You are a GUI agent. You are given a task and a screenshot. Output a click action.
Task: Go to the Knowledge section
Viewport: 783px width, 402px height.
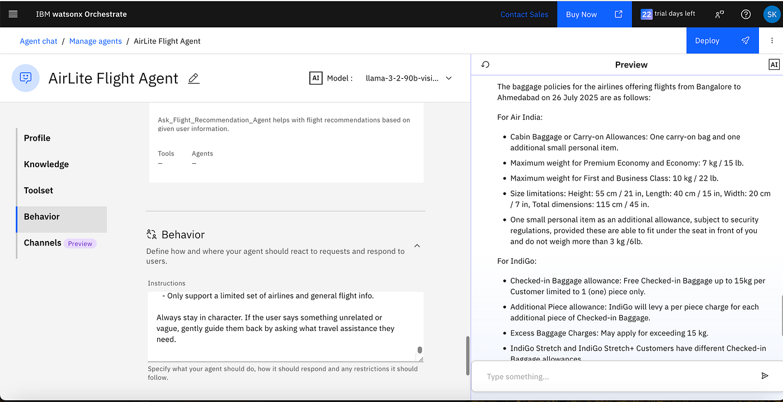[46, 164]
